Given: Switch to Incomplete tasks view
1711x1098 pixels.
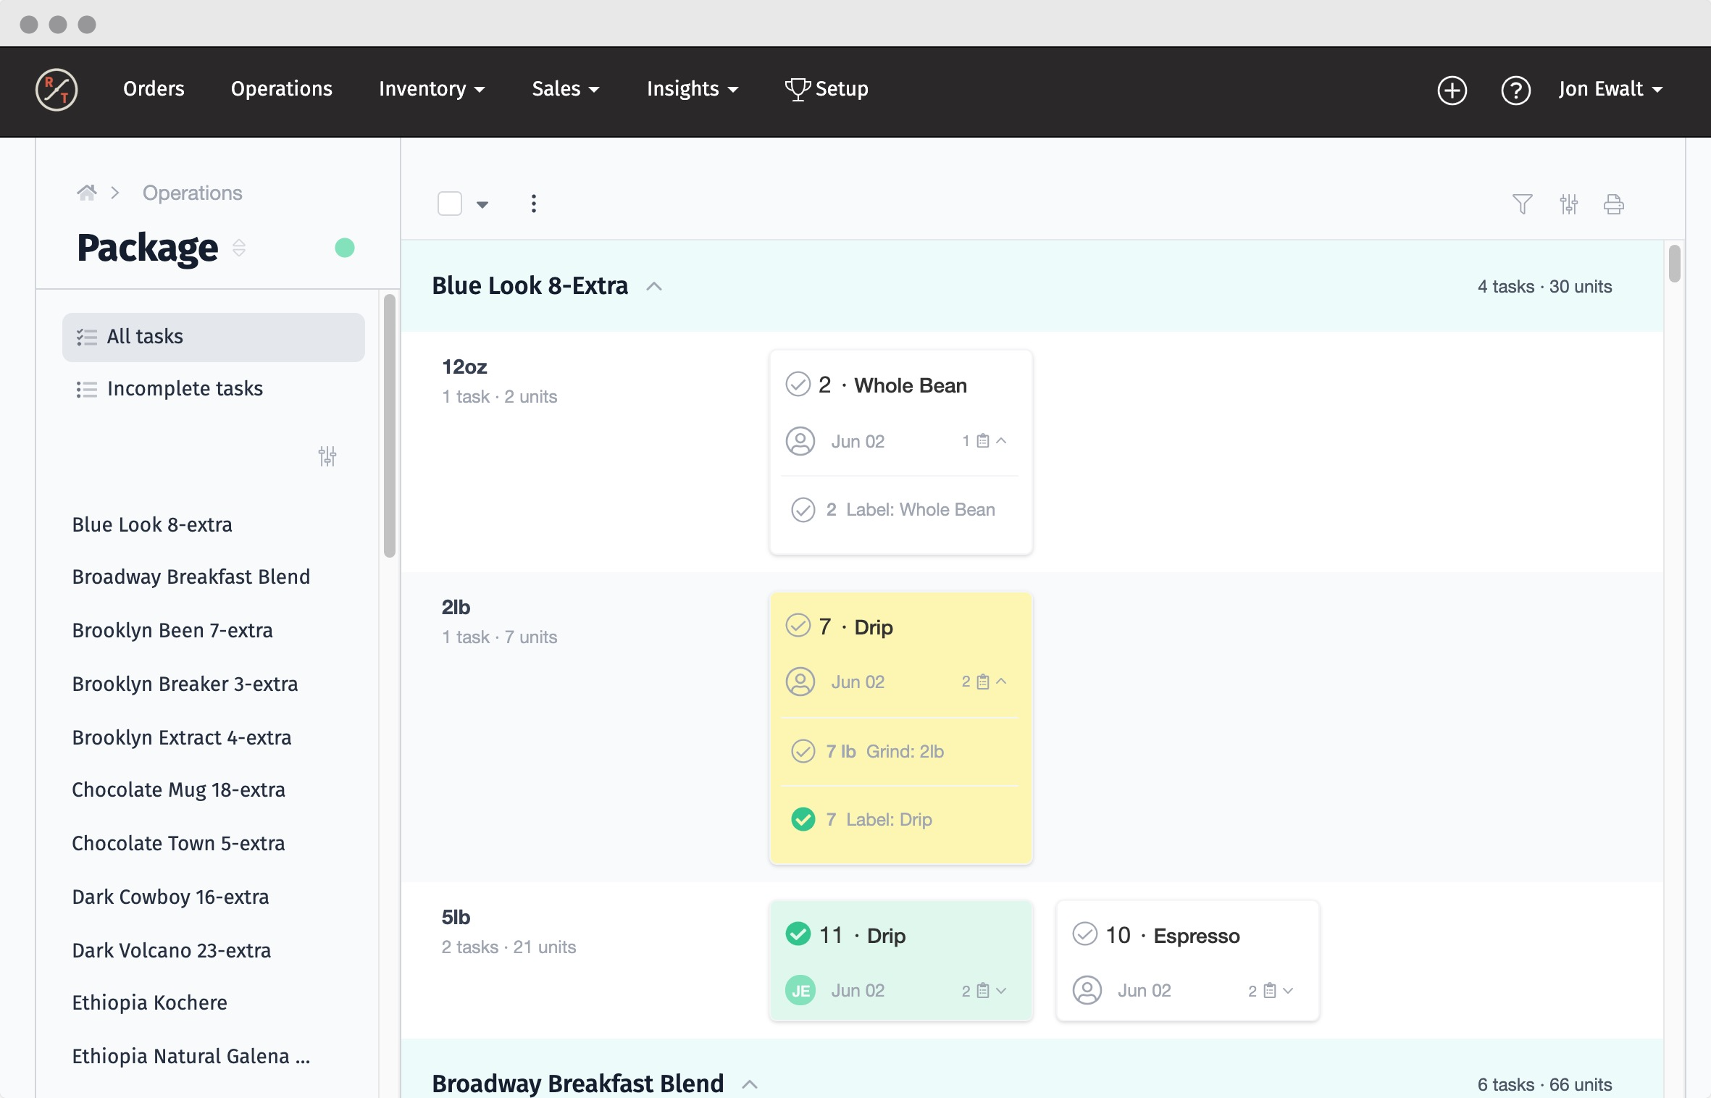Looking at the screenshot, I should 184,389.
